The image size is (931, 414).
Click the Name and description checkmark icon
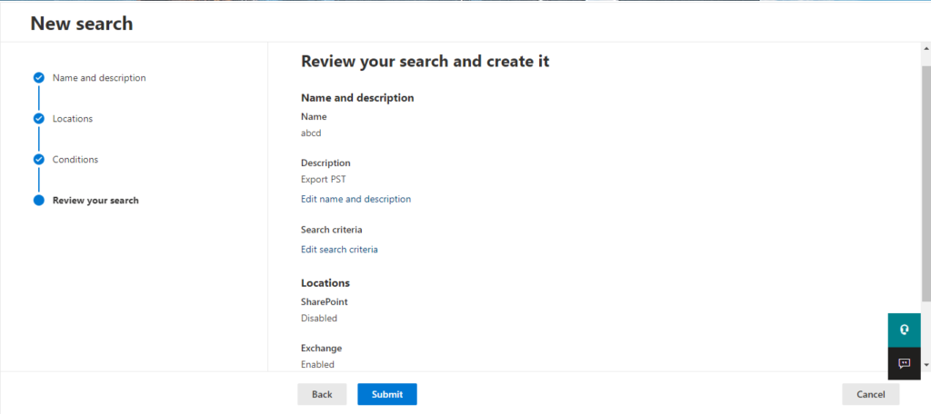pyautogui.click(x=38, y=78)
